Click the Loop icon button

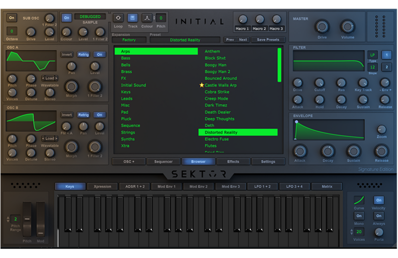(x=118, y=18)
